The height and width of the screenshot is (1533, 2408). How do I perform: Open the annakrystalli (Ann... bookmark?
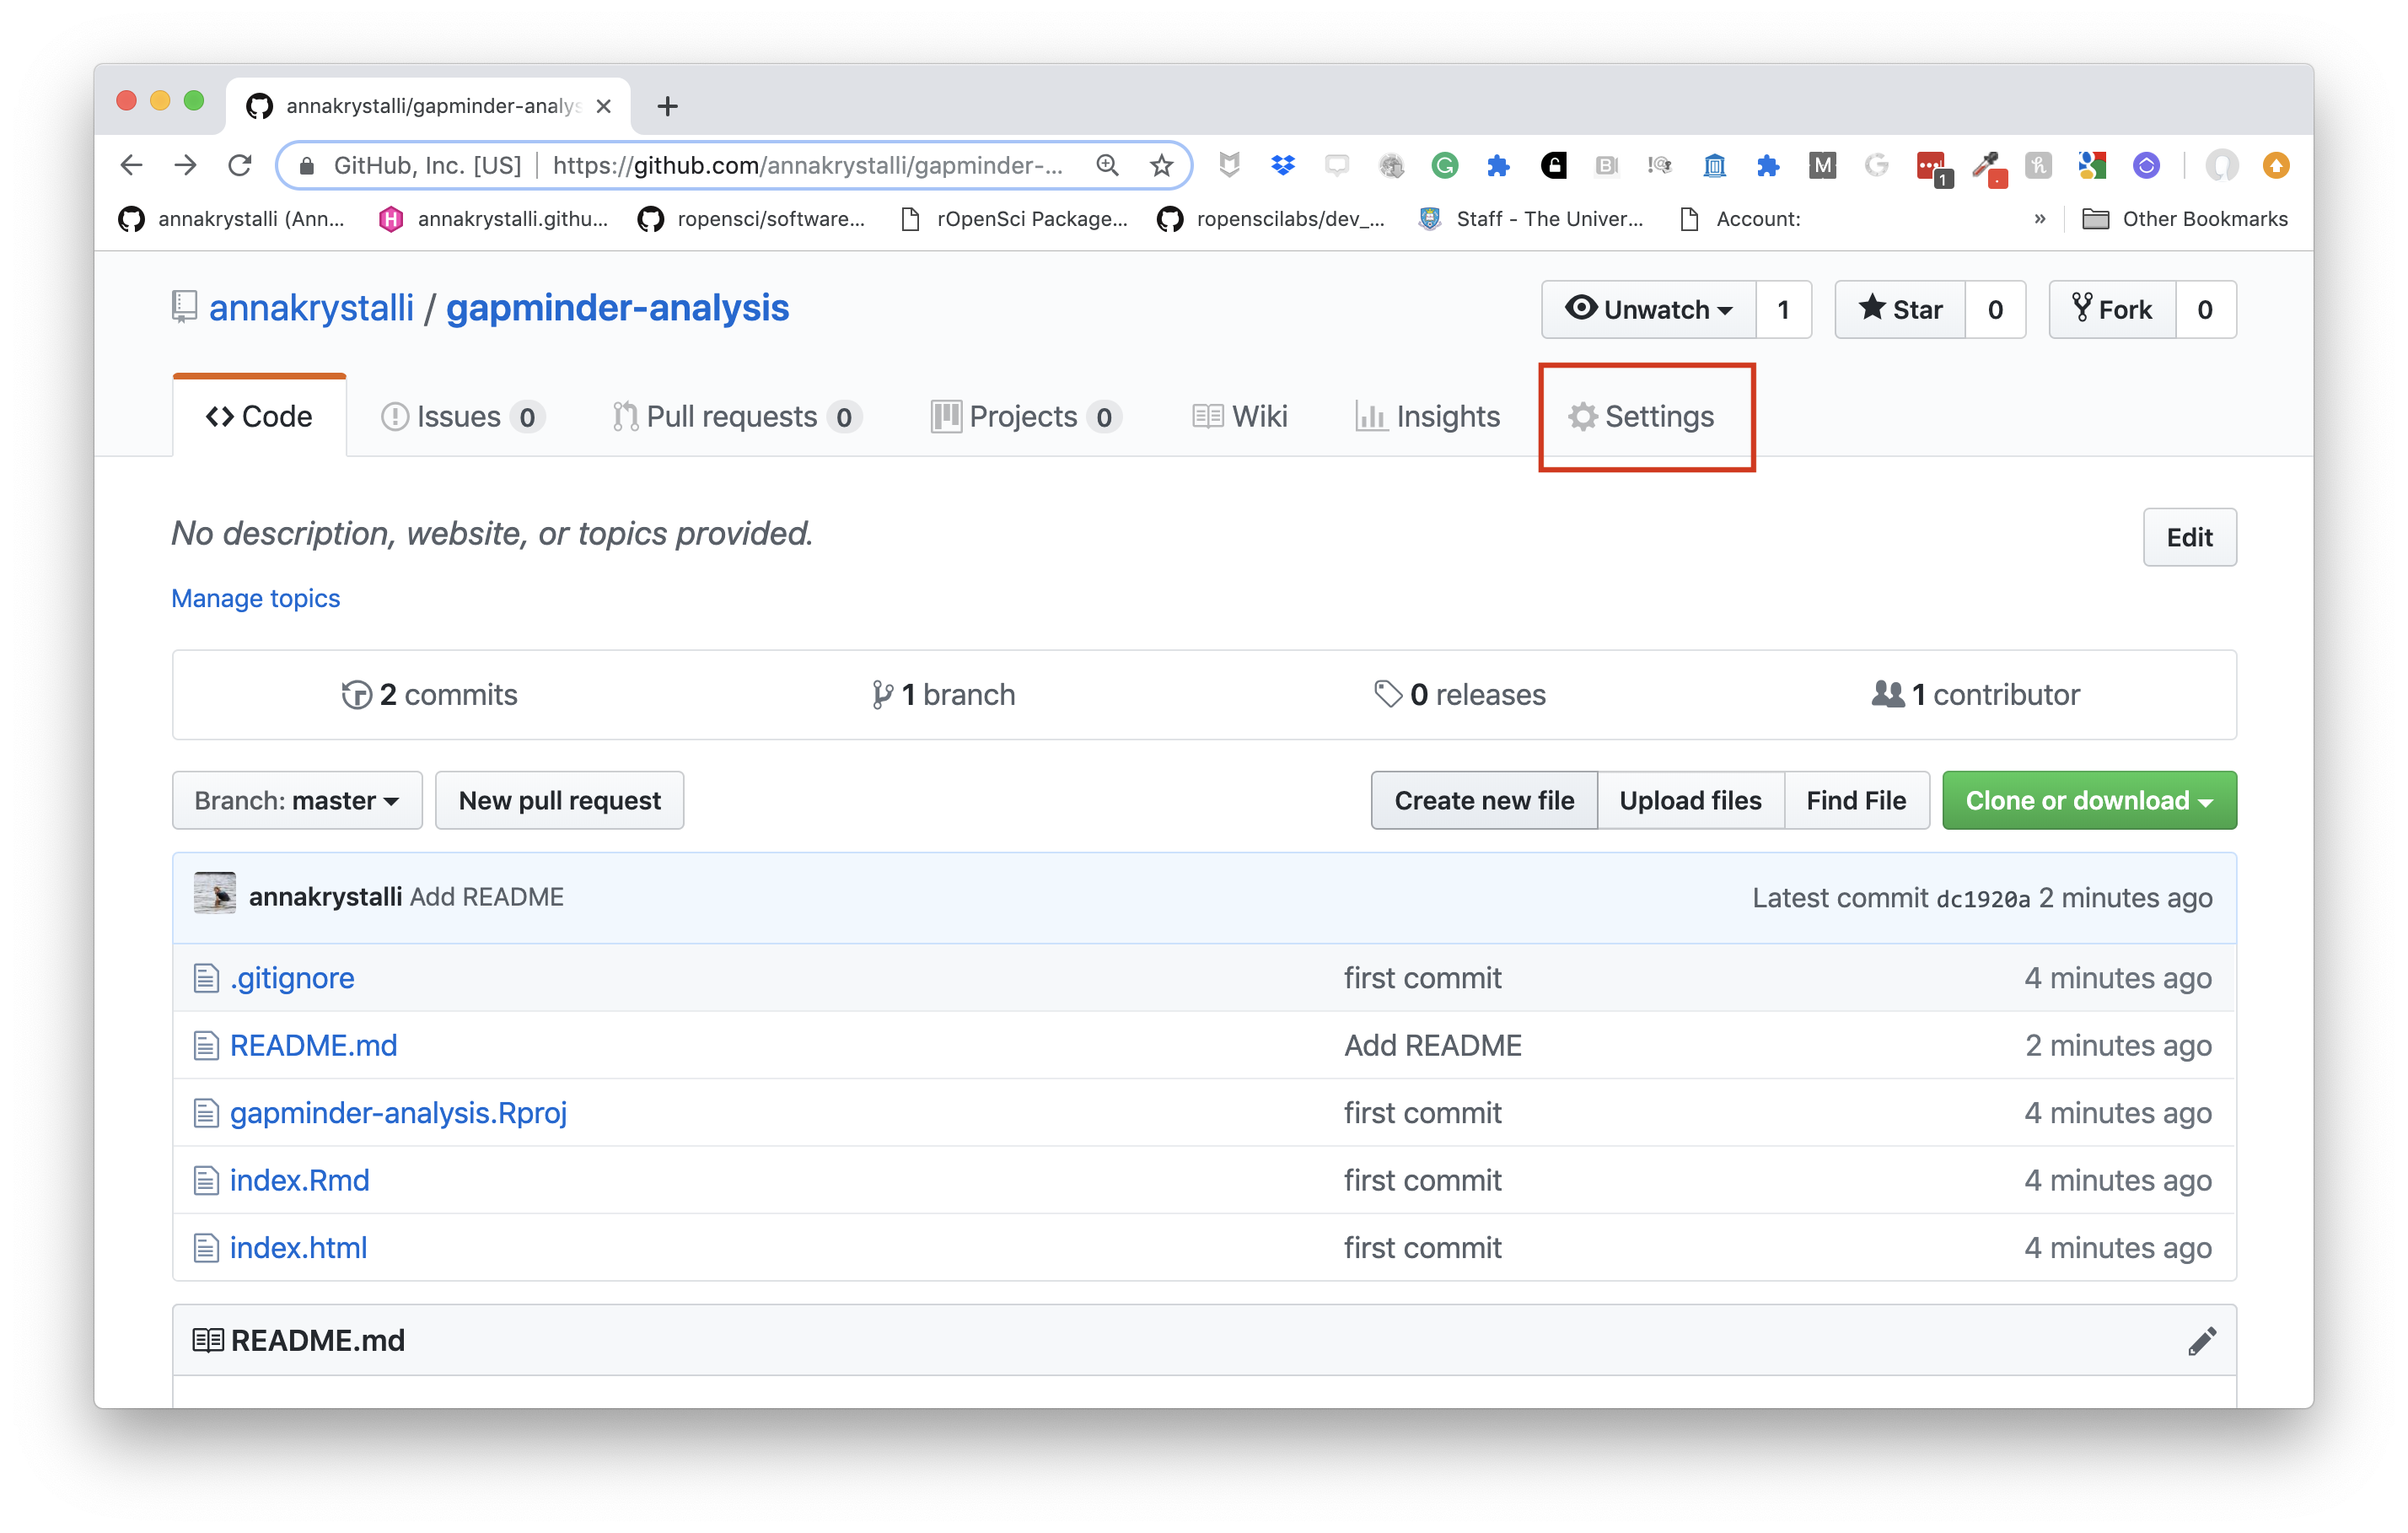[231, 219]
